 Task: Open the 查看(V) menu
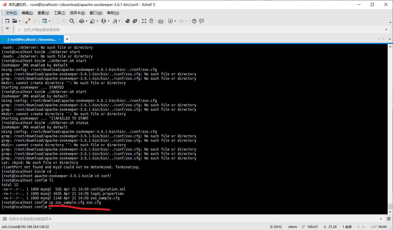pyautogui.click(x=43, y=13)
